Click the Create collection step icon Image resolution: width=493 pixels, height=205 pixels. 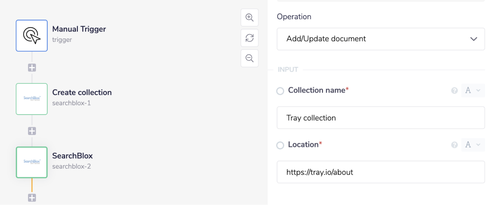coord(32,99)
